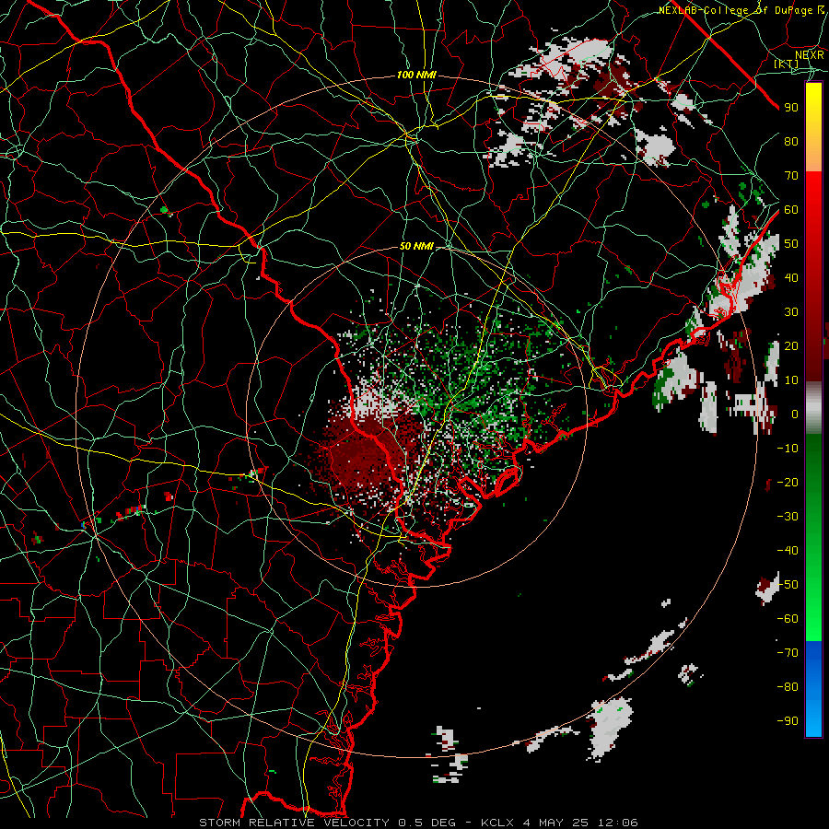Viewport: 829px width, 829px height.
Task: Click the "50 NMI" range ring label
Action: click(416, 246)
